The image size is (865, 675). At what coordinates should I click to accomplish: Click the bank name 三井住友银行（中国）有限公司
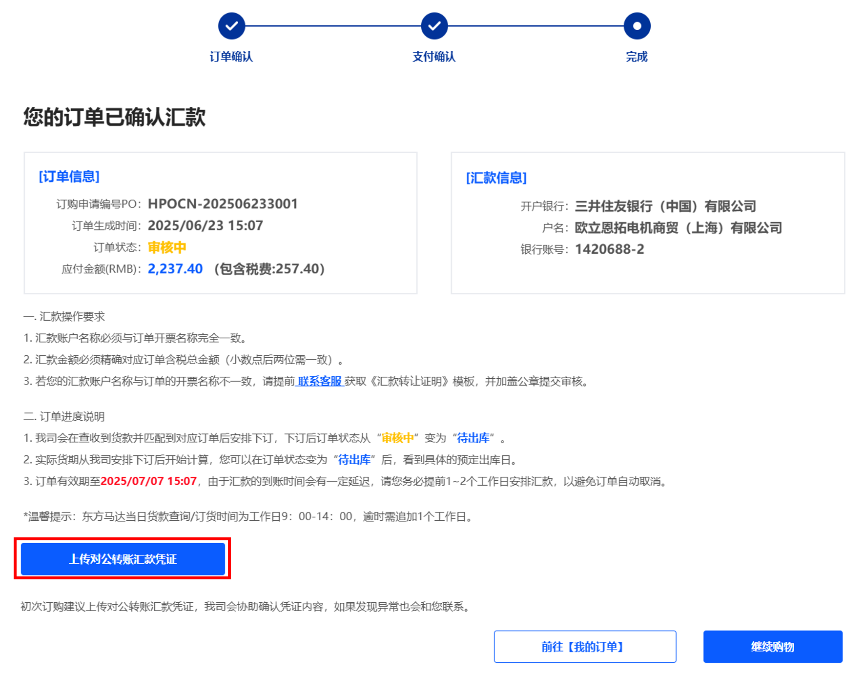(x=665, y=206)
